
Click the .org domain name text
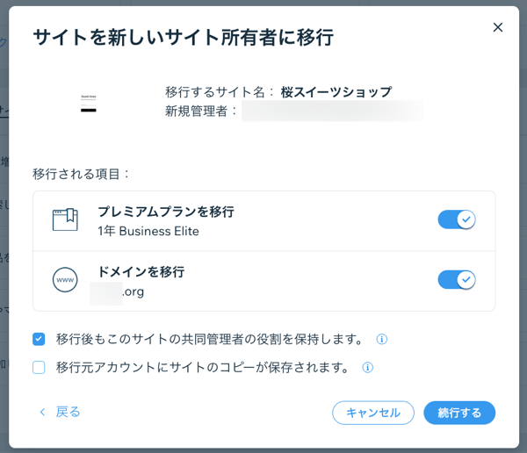coord(134,291)
